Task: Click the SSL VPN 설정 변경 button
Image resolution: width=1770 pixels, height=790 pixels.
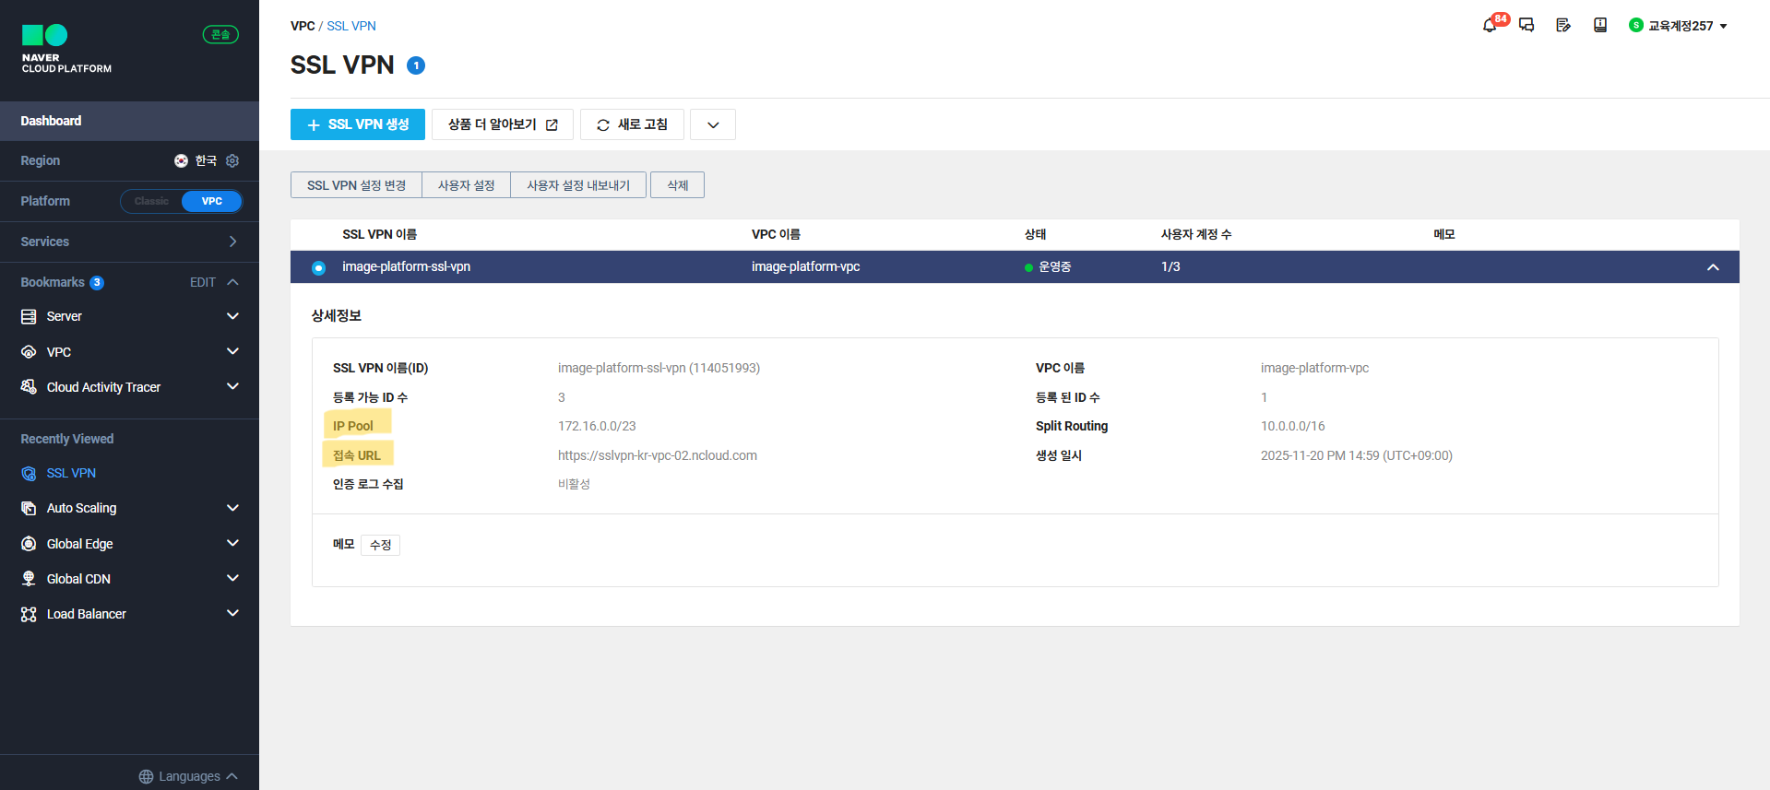Action: click(x=356, y=185)
